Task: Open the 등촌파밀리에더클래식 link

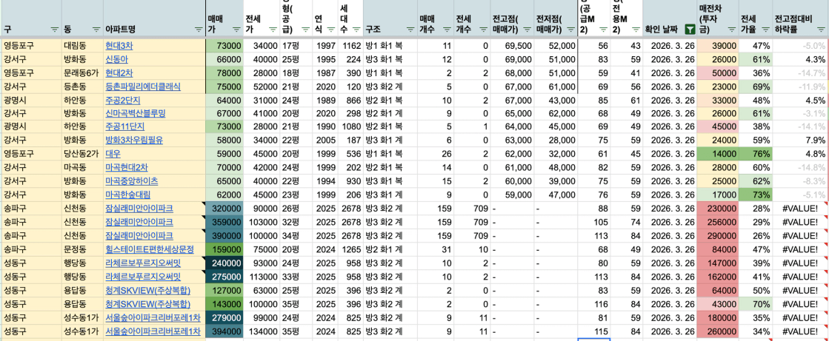Action: (142, 87)
